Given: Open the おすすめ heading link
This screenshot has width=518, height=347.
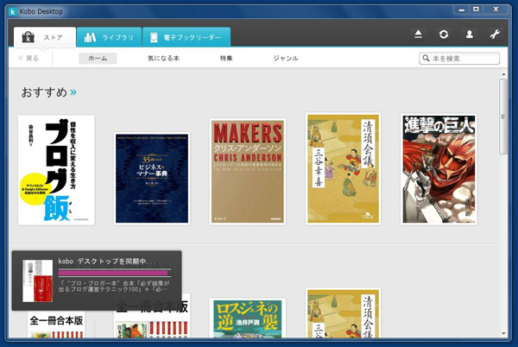Looking at the screenshot, I should pos(44,92).
